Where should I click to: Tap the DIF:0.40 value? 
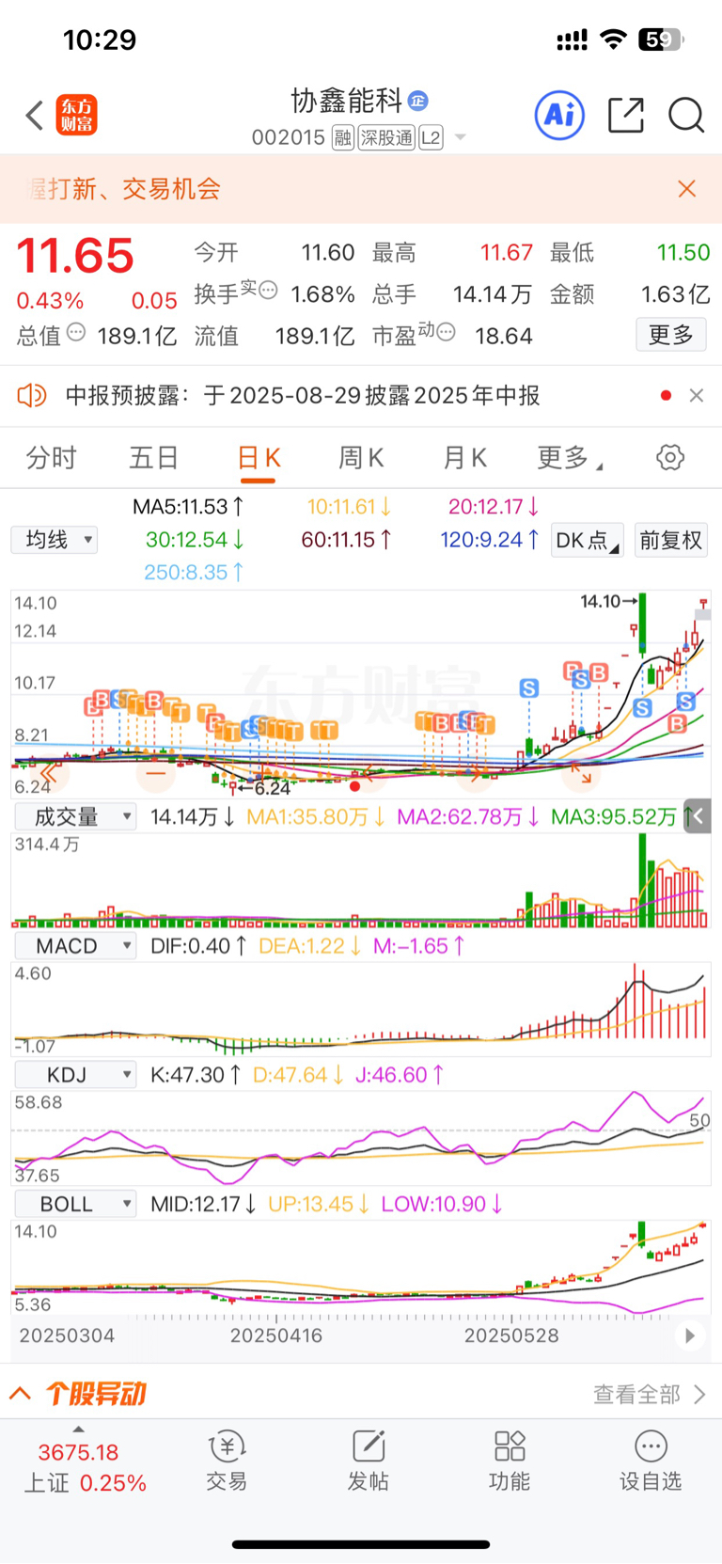pyautogui.click(x=198, y=946)
